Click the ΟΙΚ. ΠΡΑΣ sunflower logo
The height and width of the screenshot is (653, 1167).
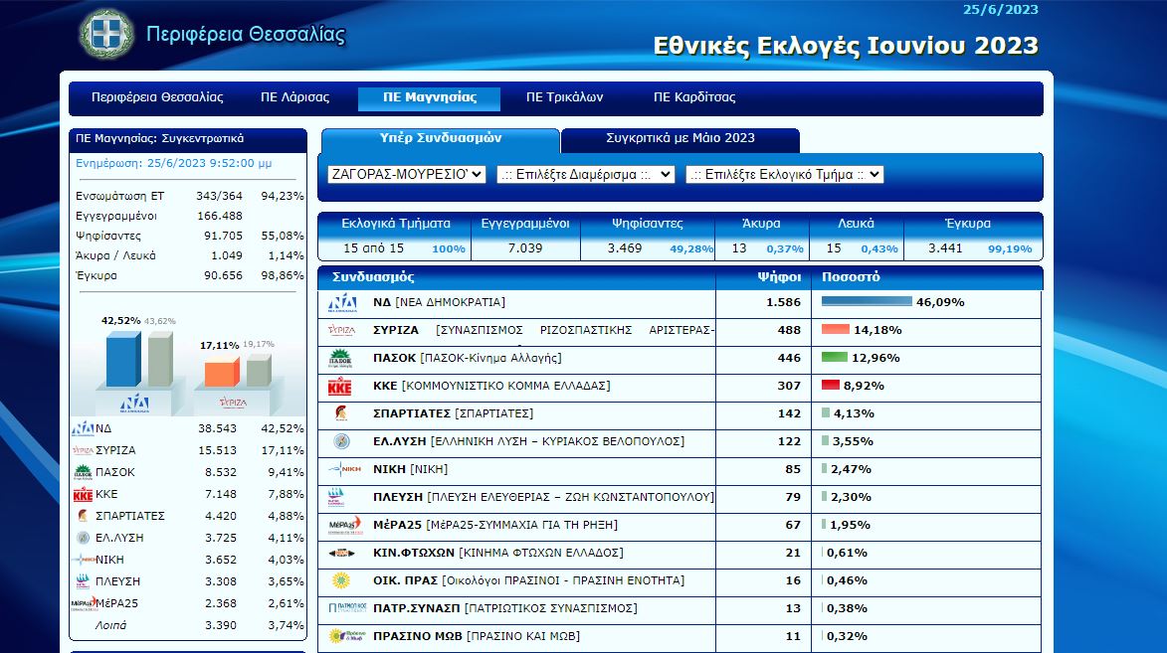(341, 580)
